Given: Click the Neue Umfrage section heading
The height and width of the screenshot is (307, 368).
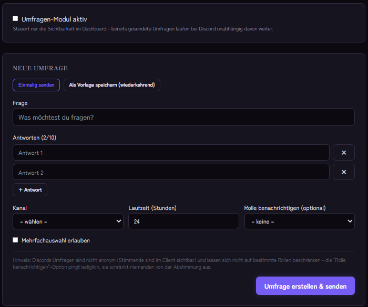Looking at the screenshot, I should [40, 68].
